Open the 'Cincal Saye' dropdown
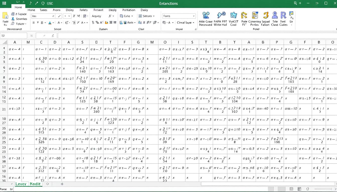 pos(186,22)
